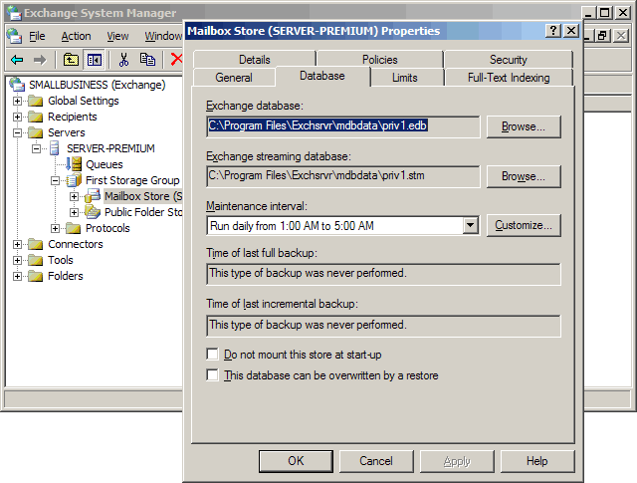Click the Global Settings folder icon
This screenshot has width=637, height=483.
[36, 101]
